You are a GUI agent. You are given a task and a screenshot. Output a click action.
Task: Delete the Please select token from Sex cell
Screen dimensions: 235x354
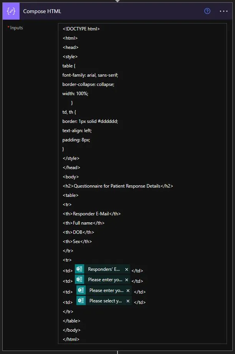129,301
